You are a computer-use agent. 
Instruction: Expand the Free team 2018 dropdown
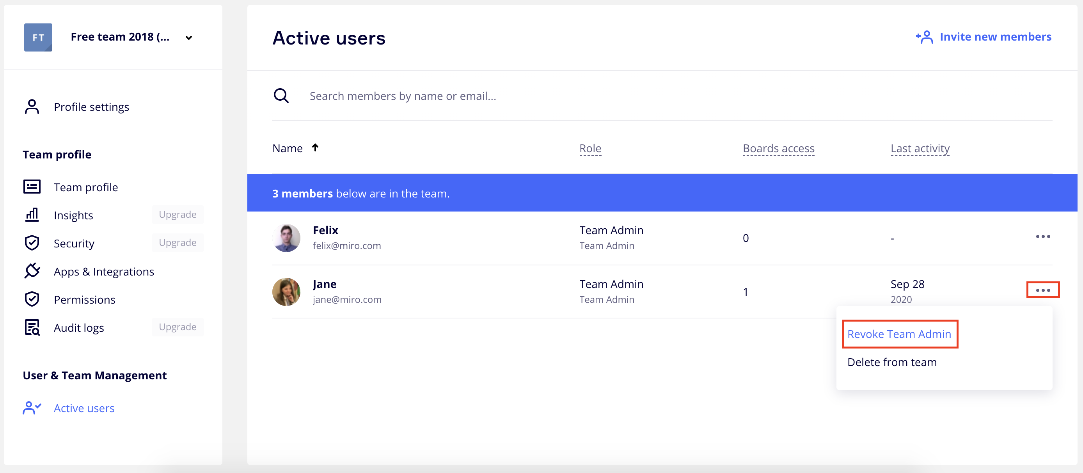189,38
